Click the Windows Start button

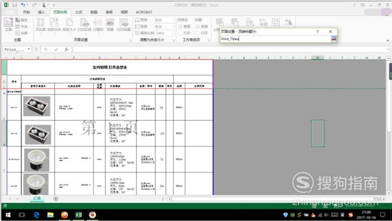click(x=8, y=215)
